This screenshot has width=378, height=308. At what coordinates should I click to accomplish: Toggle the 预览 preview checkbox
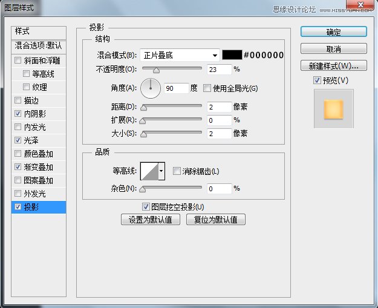coord(317,80)
